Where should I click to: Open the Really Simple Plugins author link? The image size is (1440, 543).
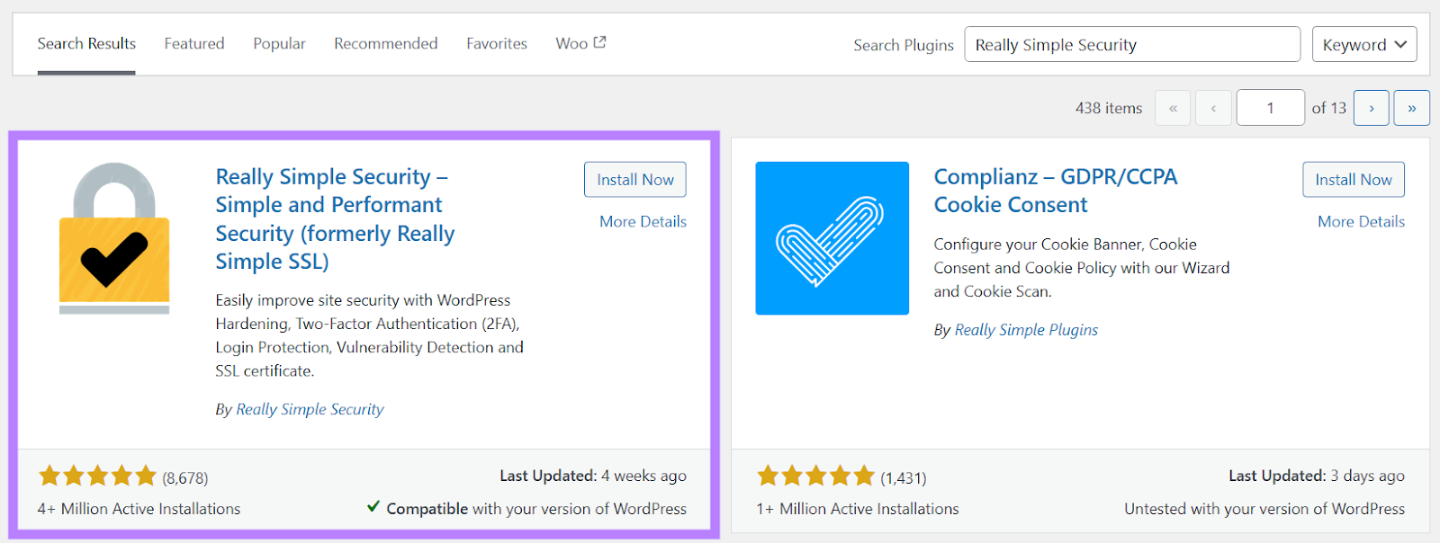(x=1026, y=330)
